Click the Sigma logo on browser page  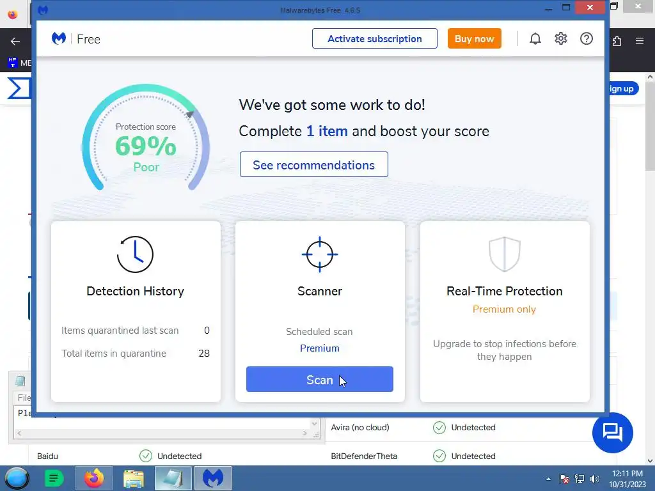(19, 88)
